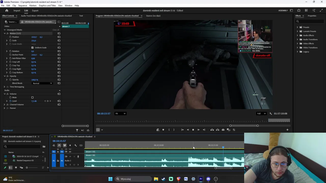Viewport: 326px width, 183px height.
Task: Toggle Linked Selection in Timeline
Action: coord(65,145)
